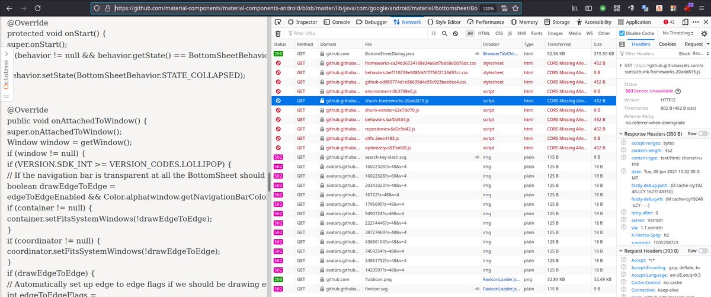Open the QR code extension icon

tap(617, 8)
